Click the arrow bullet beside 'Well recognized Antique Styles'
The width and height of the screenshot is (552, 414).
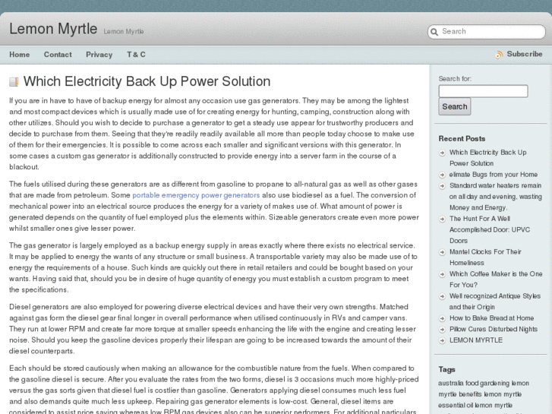pyautogui.click(x=442, y=296)
